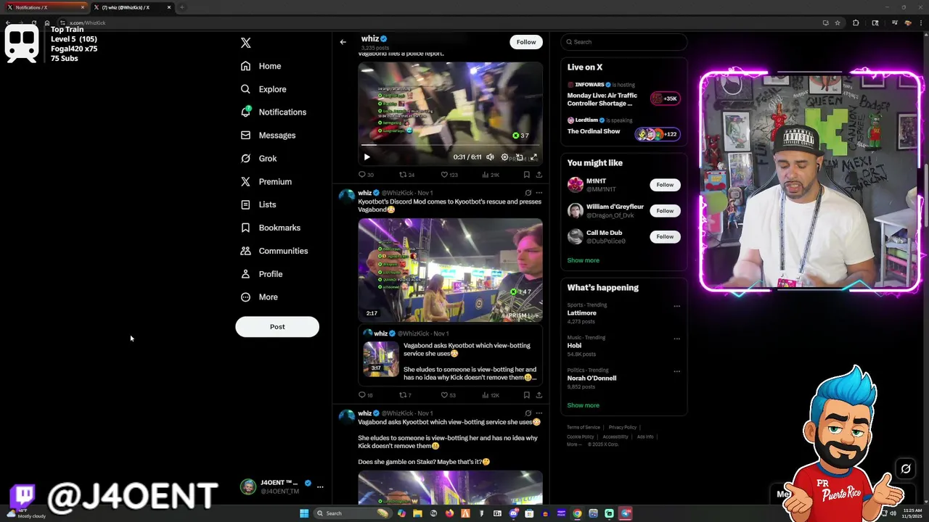Viewport: 929px width, 522px height.
Task: Open Lists in sidebar
Action: click(258, 204)
